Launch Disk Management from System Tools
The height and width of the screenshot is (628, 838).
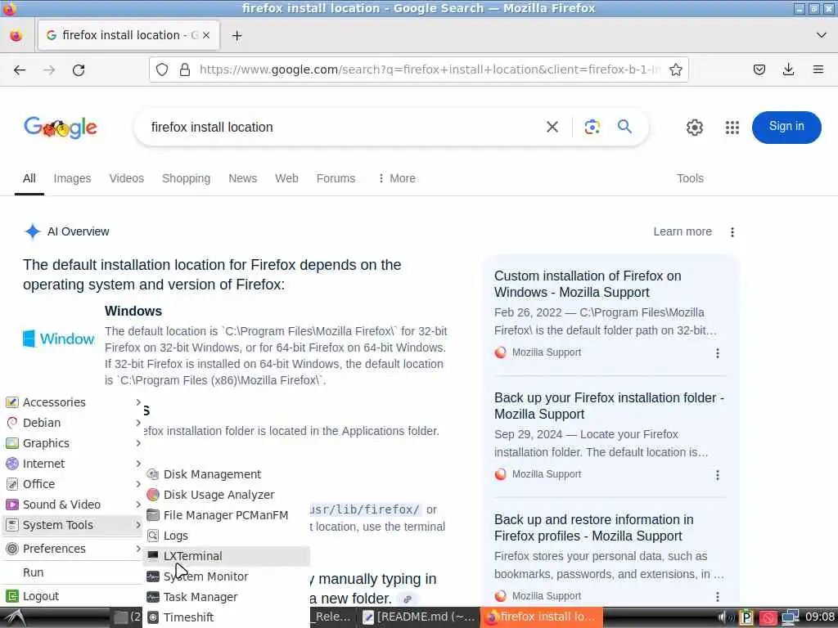pos(228,474)
